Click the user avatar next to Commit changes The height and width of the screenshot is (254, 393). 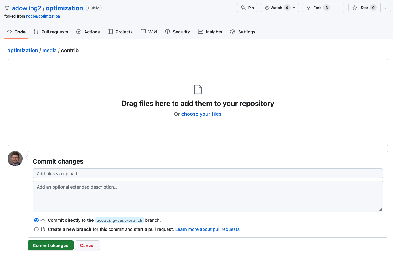tap(15, 159)
